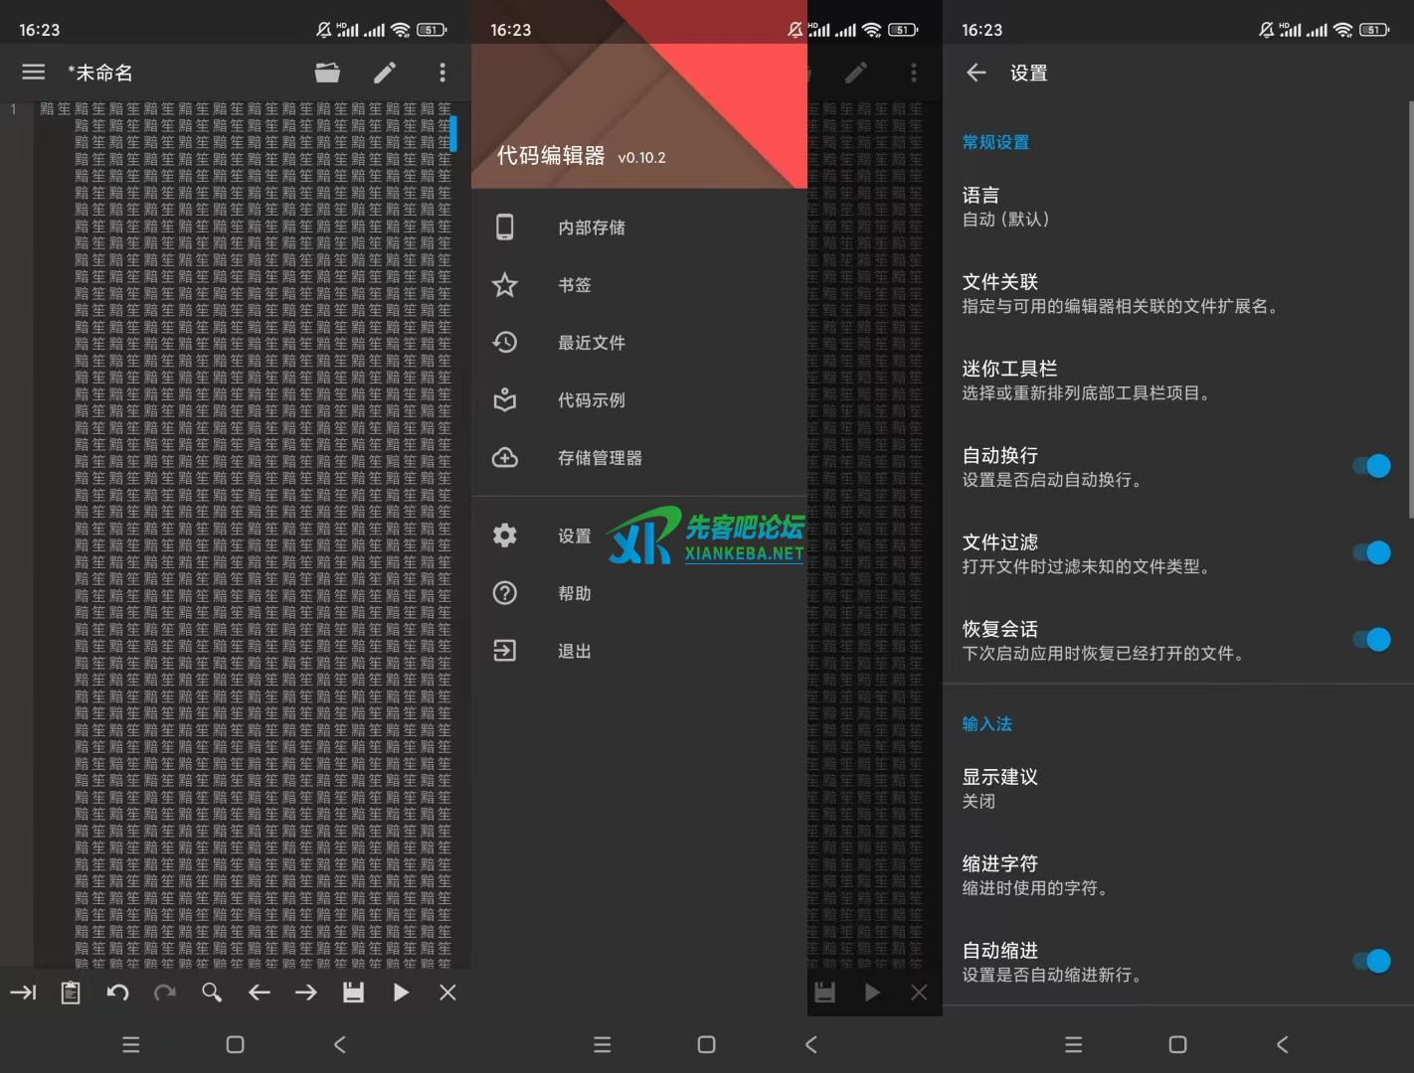Redo the last undone edit
This screenshot has height=1073, width=1414.
click(x=165, y=992)
